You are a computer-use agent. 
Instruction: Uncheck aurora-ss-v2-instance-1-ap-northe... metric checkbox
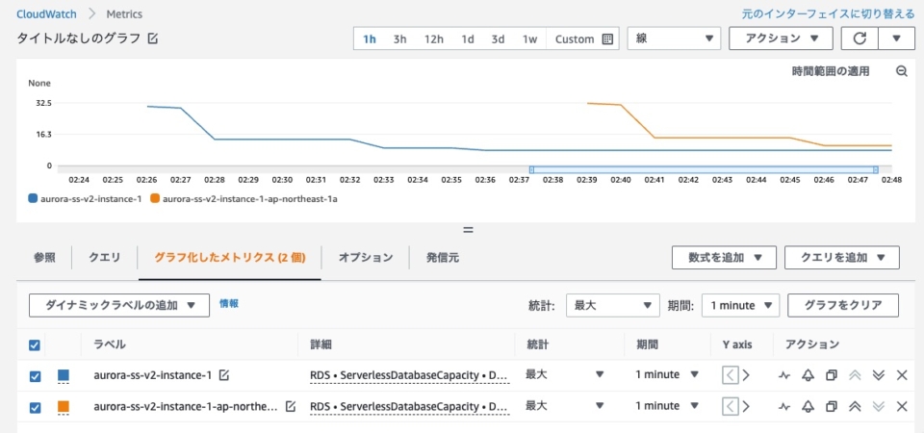click(35, 406)
